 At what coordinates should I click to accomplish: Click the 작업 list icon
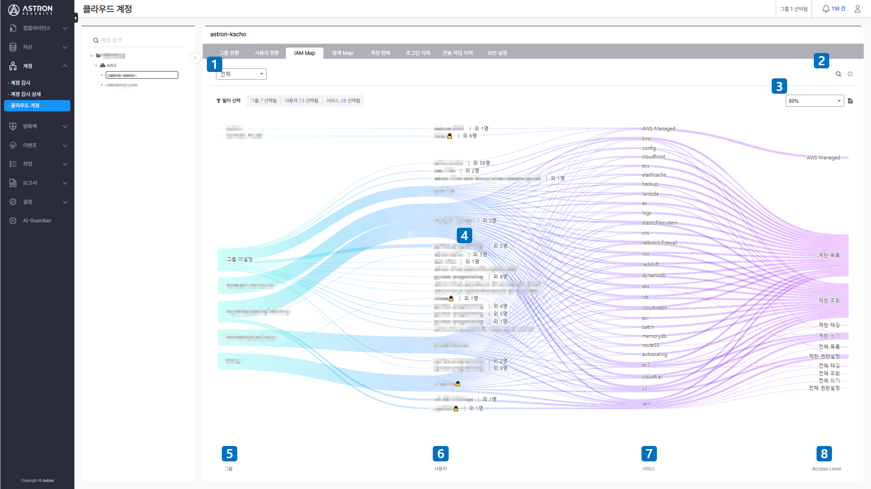tap(13, 164)
